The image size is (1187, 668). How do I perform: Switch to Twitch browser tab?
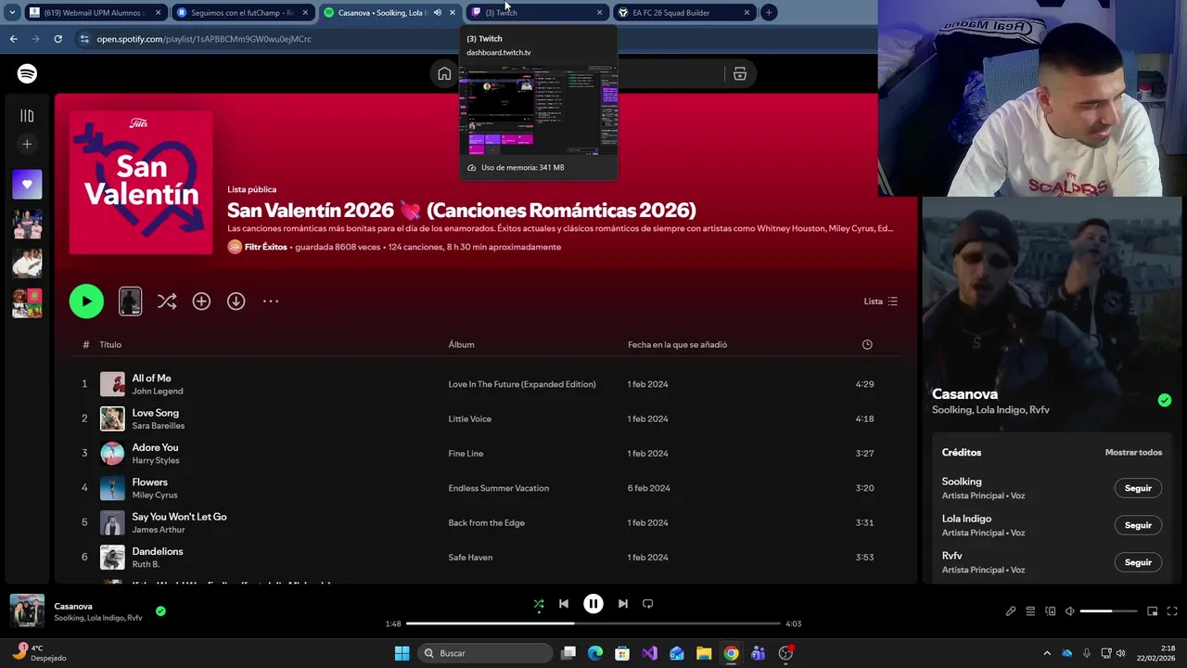point(537,13)
